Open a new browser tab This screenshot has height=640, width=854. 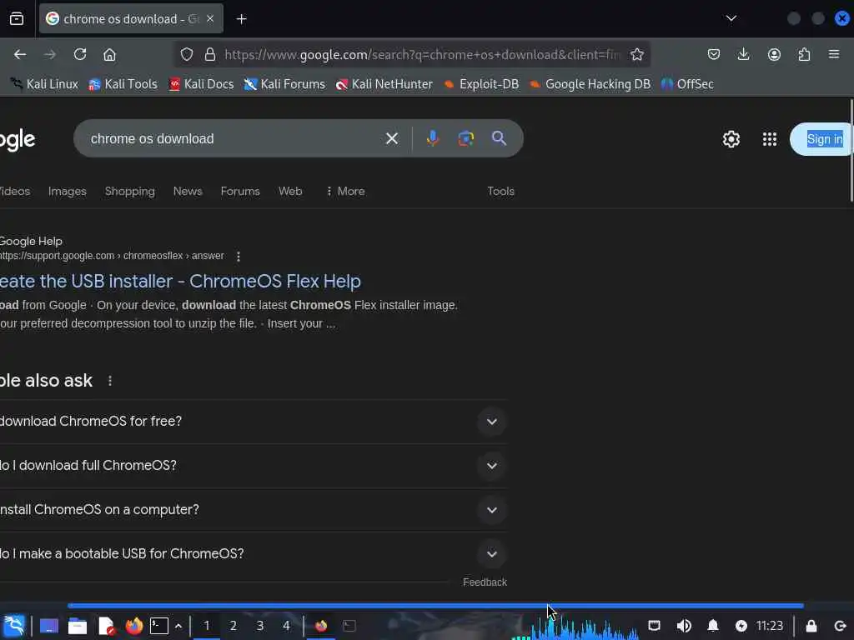[x=241, y=19]
